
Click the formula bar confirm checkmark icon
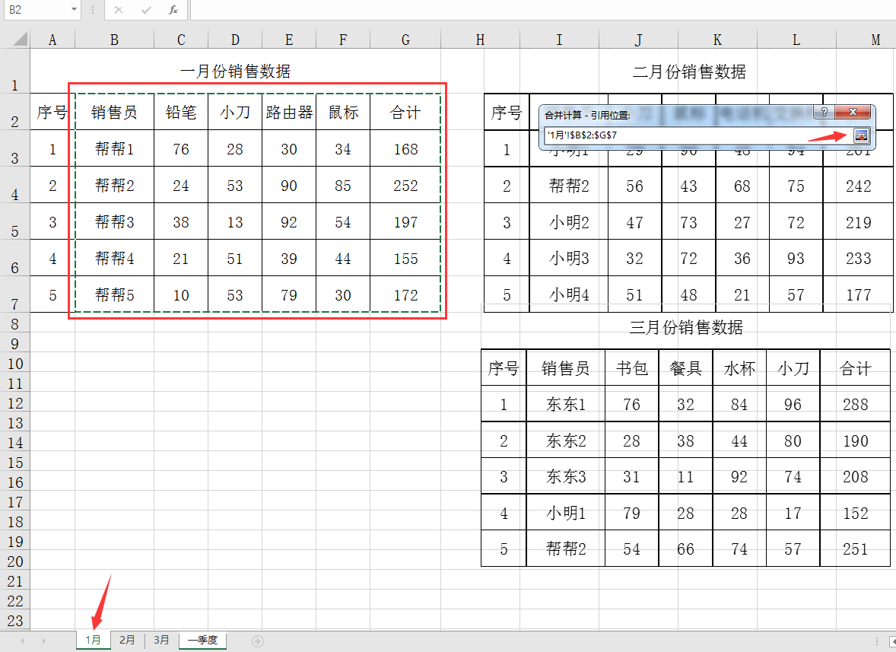tap(146, 10)
